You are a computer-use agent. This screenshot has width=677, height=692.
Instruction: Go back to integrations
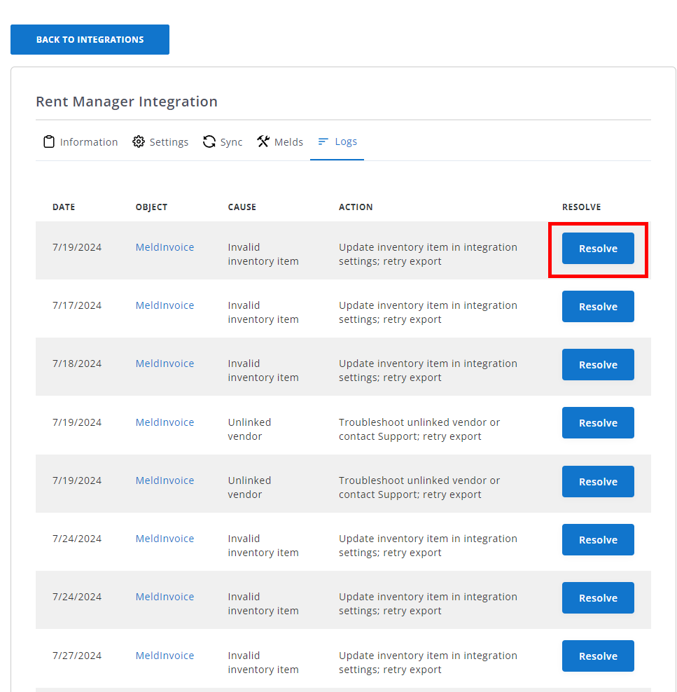click(90, 40)
